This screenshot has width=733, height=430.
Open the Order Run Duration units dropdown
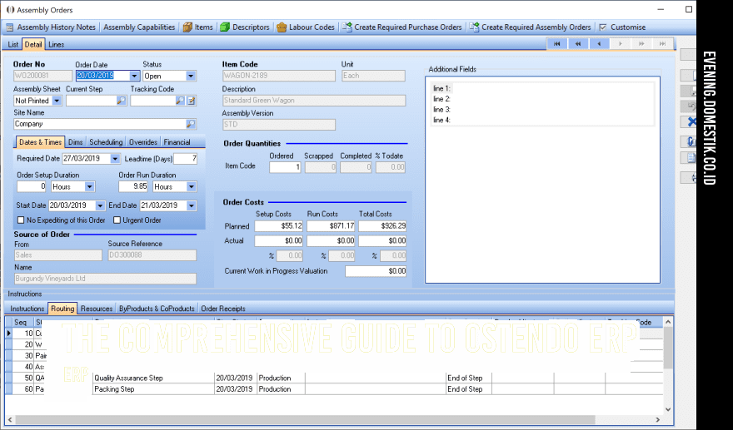pyautogui.click(x=191, y=187)
